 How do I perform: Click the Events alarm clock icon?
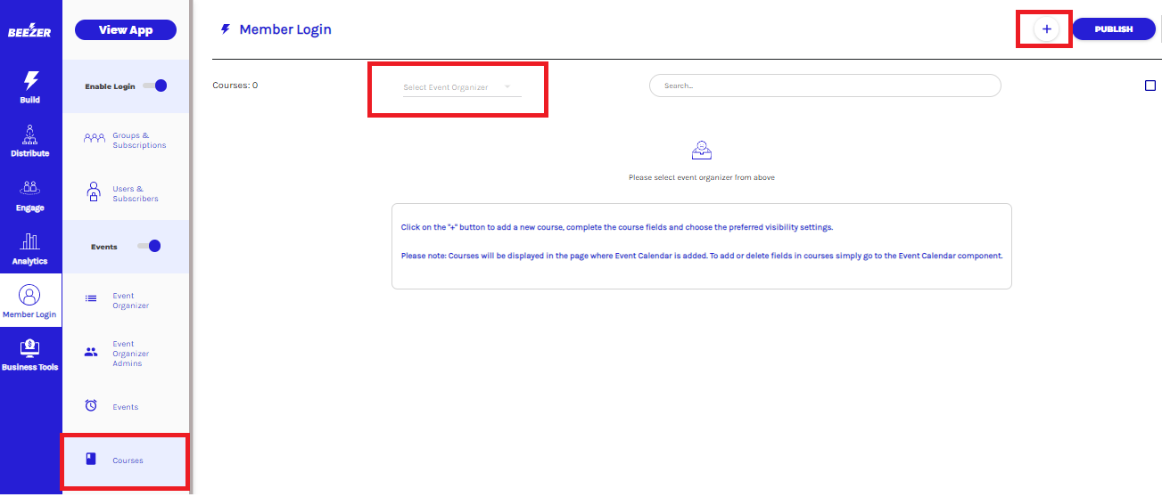tap(91, 405)
